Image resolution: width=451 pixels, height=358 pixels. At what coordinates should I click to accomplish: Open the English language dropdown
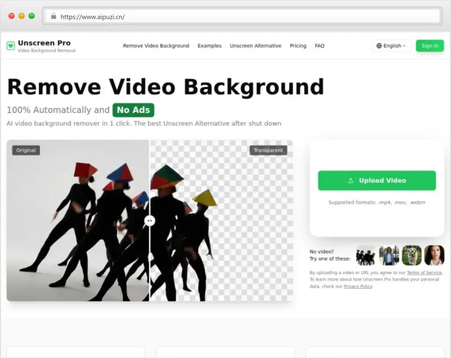(392, 46)
